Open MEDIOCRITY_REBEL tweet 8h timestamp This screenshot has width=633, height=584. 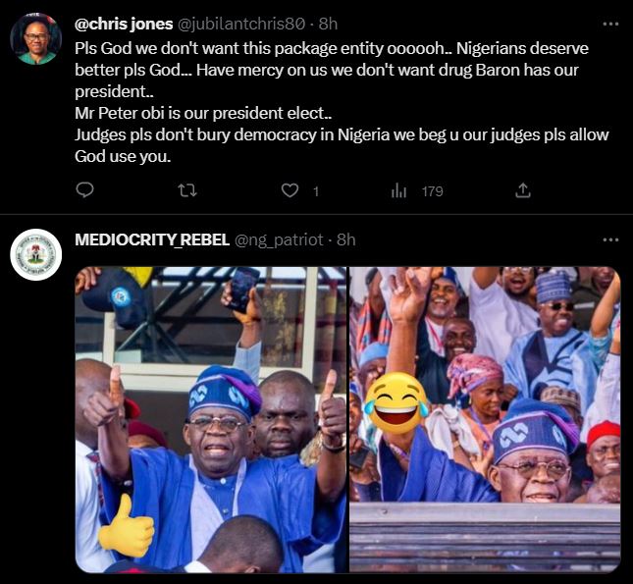345,239
